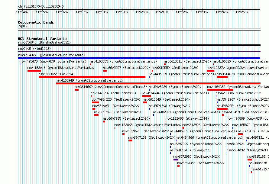Screen dimensions: 269x184
Task: Open the dgv7093n223 (Sedlazeck2020) label
Action: click(116, 99)
